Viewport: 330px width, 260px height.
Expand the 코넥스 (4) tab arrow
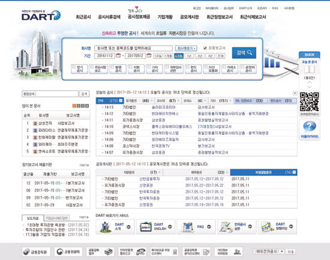coord(205,101)
